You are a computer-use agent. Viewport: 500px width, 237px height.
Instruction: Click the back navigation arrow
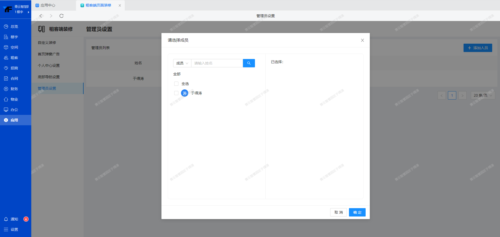click(x=41, y=16)
